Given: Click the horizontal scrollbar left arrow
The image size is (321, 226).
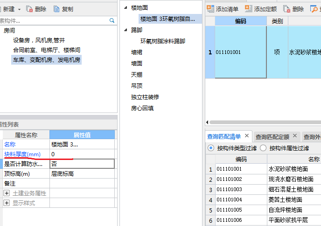Looking at the screenshot, I should pyautogui.click(x=207, y=122).
